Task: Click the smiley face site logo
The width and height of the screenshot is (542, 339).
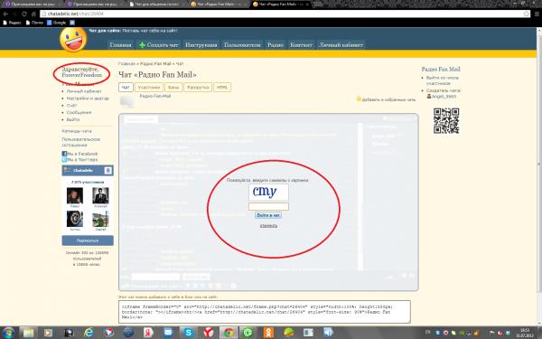Action: pyautogui.click(x=73, y=40)
